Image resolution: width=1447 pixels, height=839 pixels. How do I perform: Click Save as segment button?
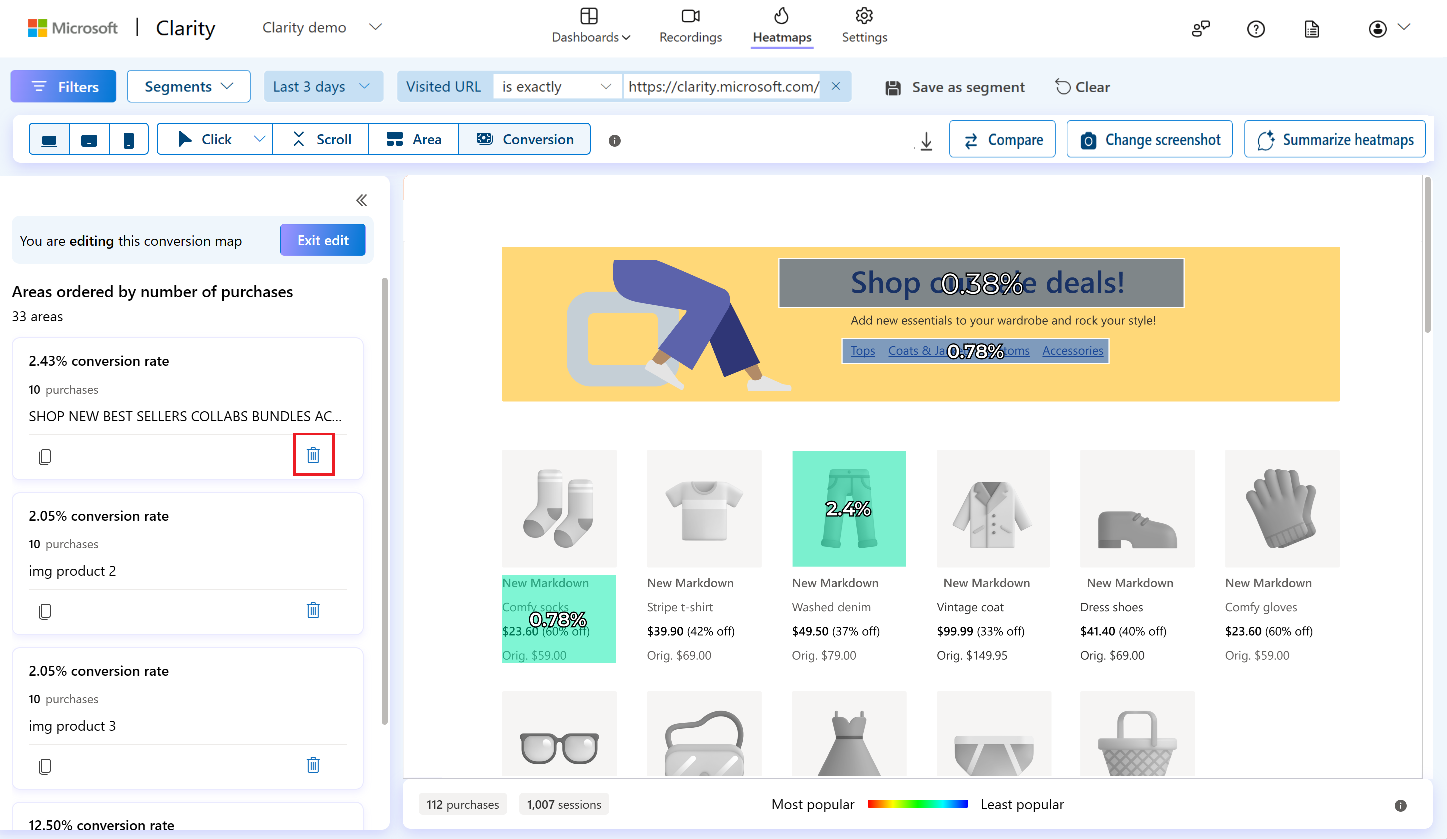point(957,86)
